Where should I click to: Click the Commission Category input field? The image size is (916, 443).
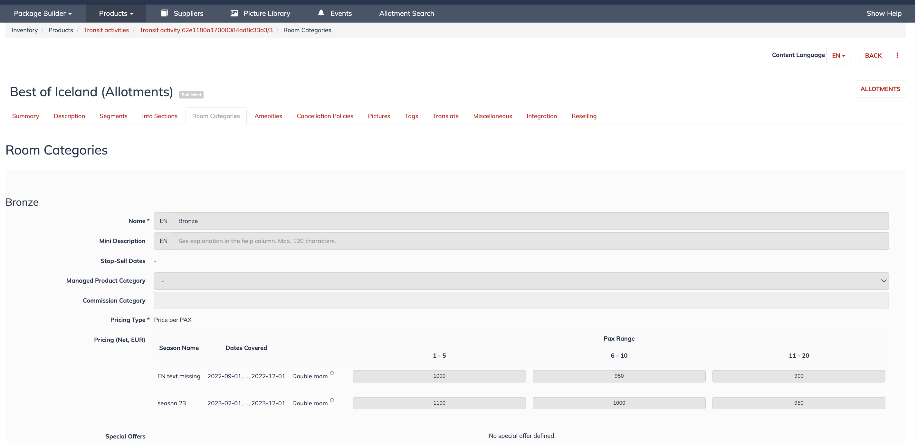[x=521, y=300]
